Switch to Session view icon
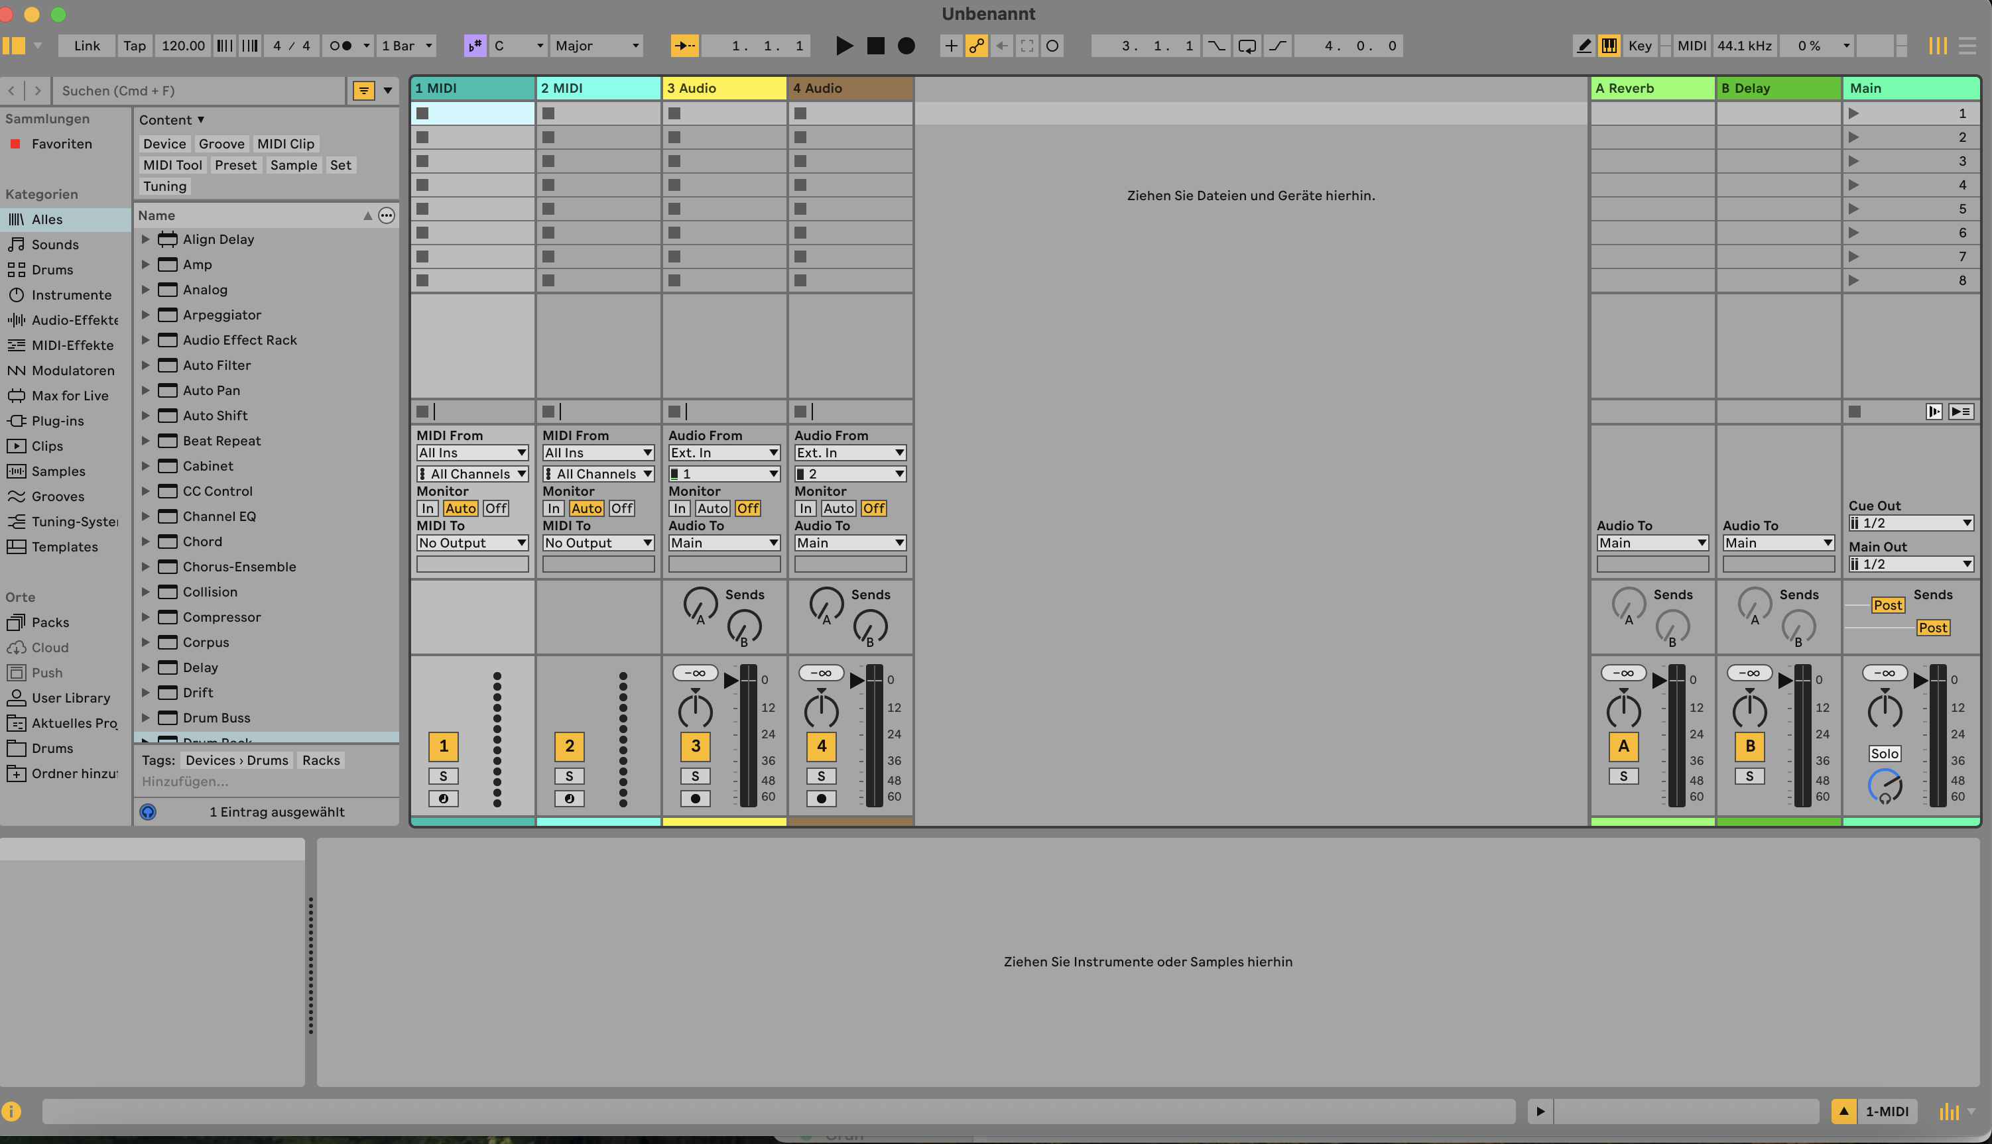 1937,46
